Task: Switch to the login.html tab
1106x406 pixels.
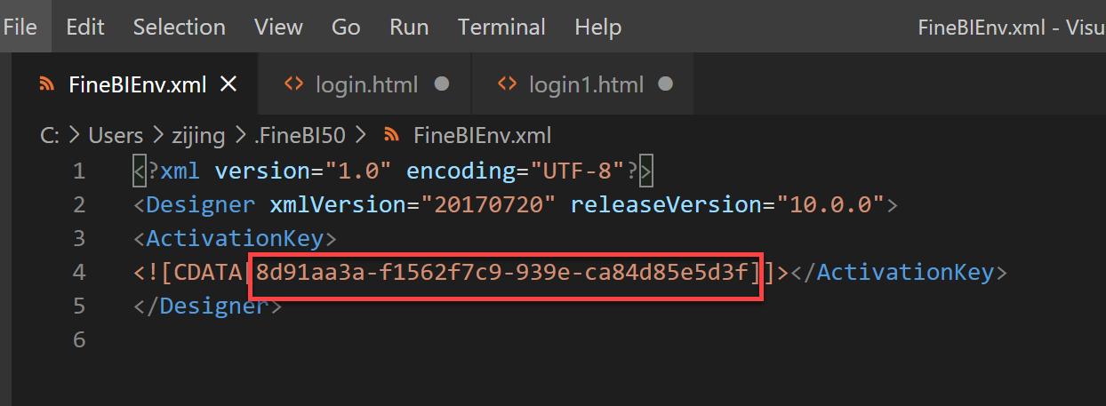Action: (366, 84)
